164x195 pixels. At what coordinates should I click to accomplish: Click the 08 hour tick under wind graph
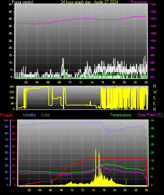59,82
